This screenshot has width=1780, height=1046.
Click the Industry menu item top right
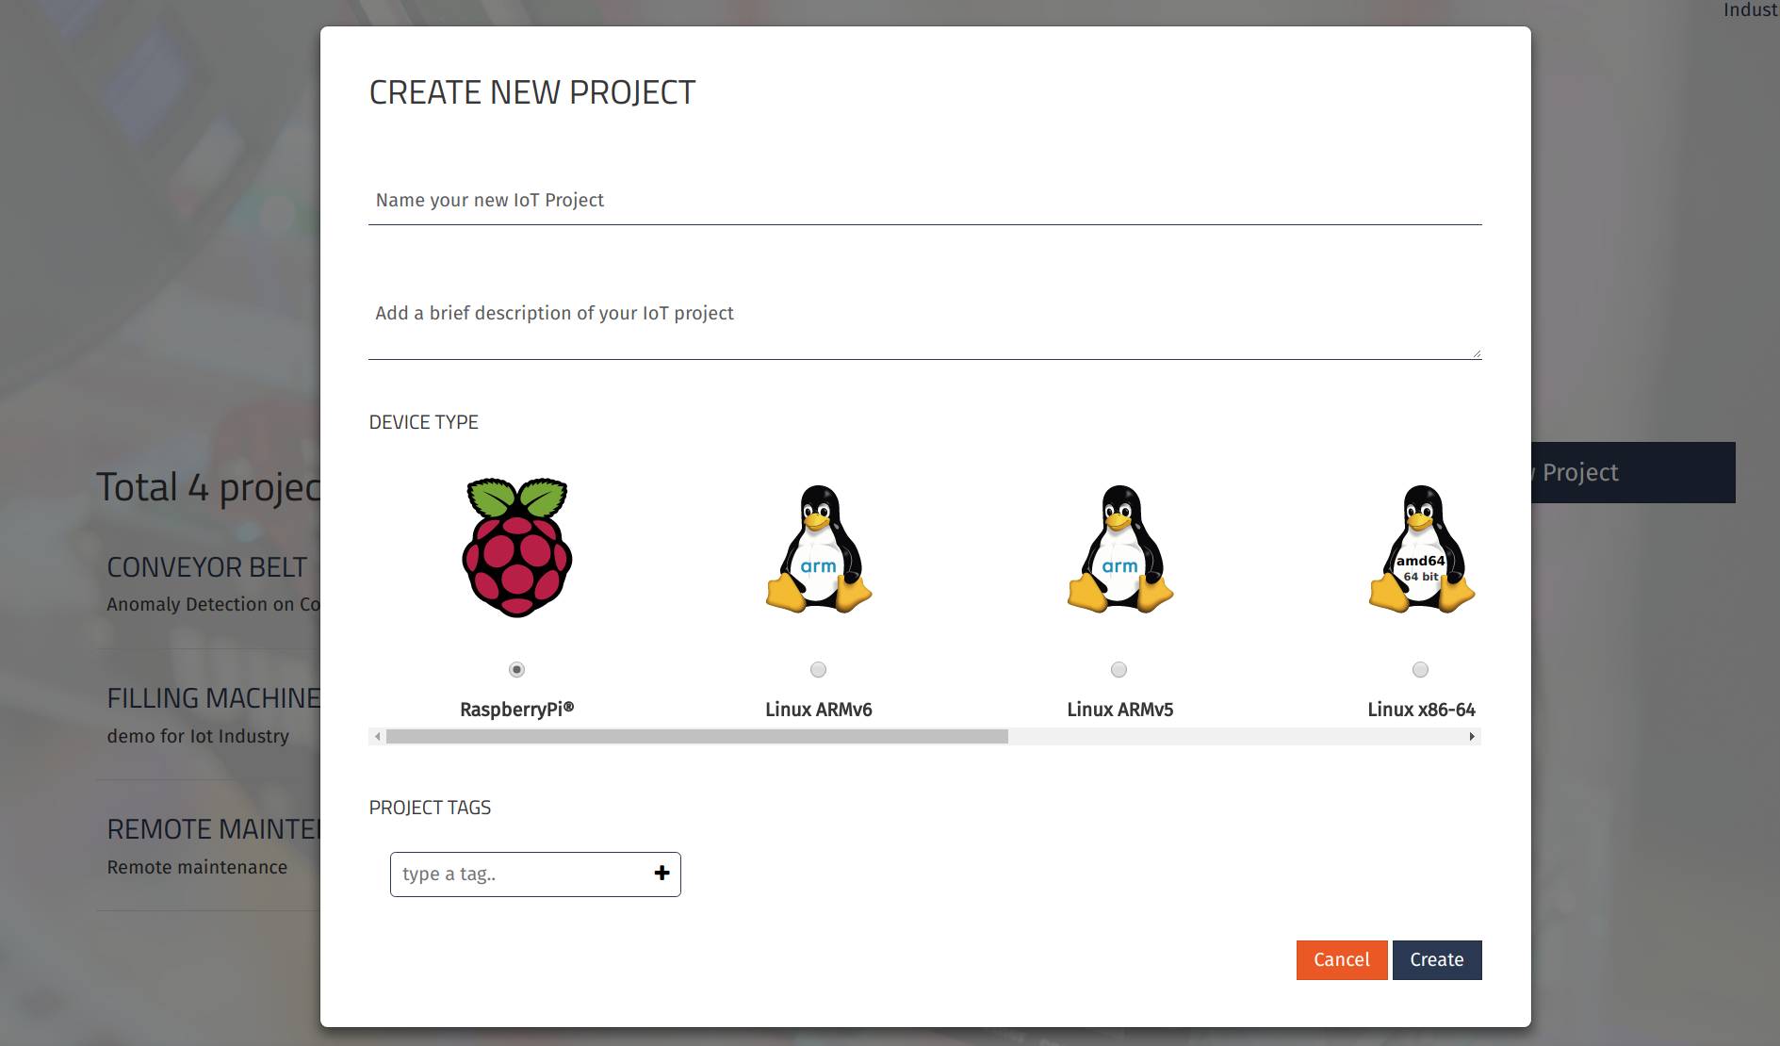pyautogui.click(x=1753, y=10)
